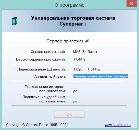Image resolution: width=139 pixels, height=130 pixels.
Task: Click the Подключение интернет пользователей label
Action: coord(45,89)
